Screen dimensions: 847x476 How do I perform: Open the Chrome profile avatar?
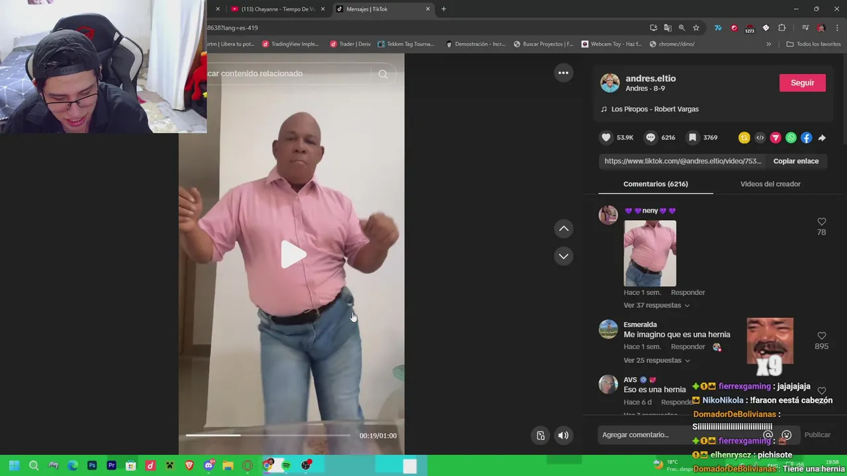coord(821,28)
